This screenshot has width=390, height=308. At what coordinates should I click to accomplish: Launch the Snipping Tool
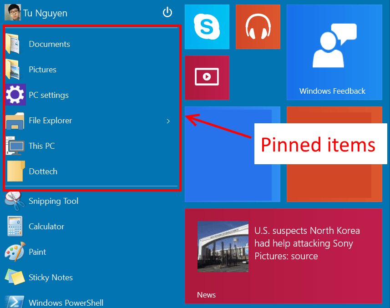coord(54,201)
